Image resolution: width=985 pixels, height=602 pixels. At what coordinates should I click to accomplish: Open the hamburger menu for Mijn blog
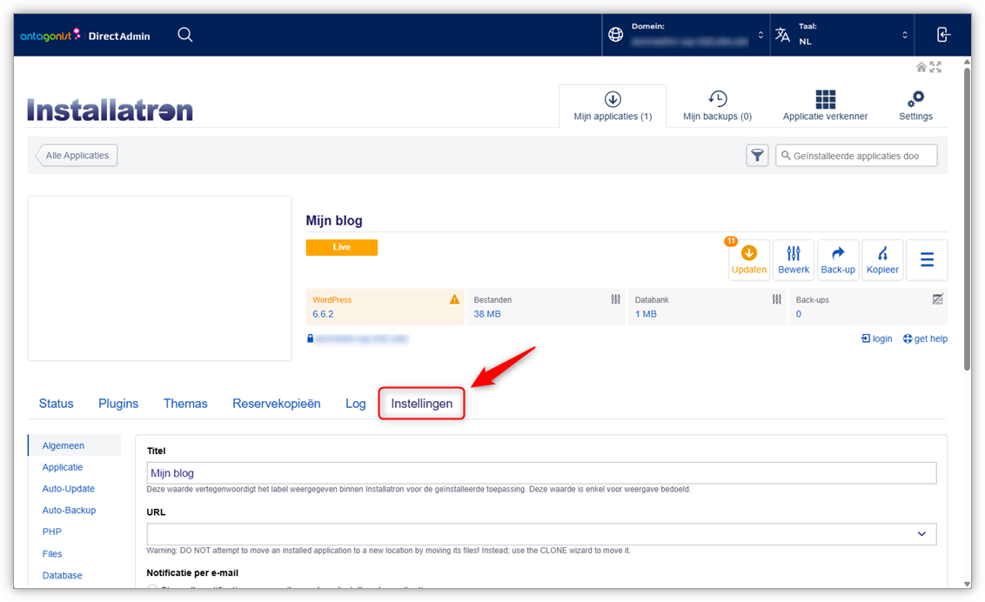tap(927, 260)
